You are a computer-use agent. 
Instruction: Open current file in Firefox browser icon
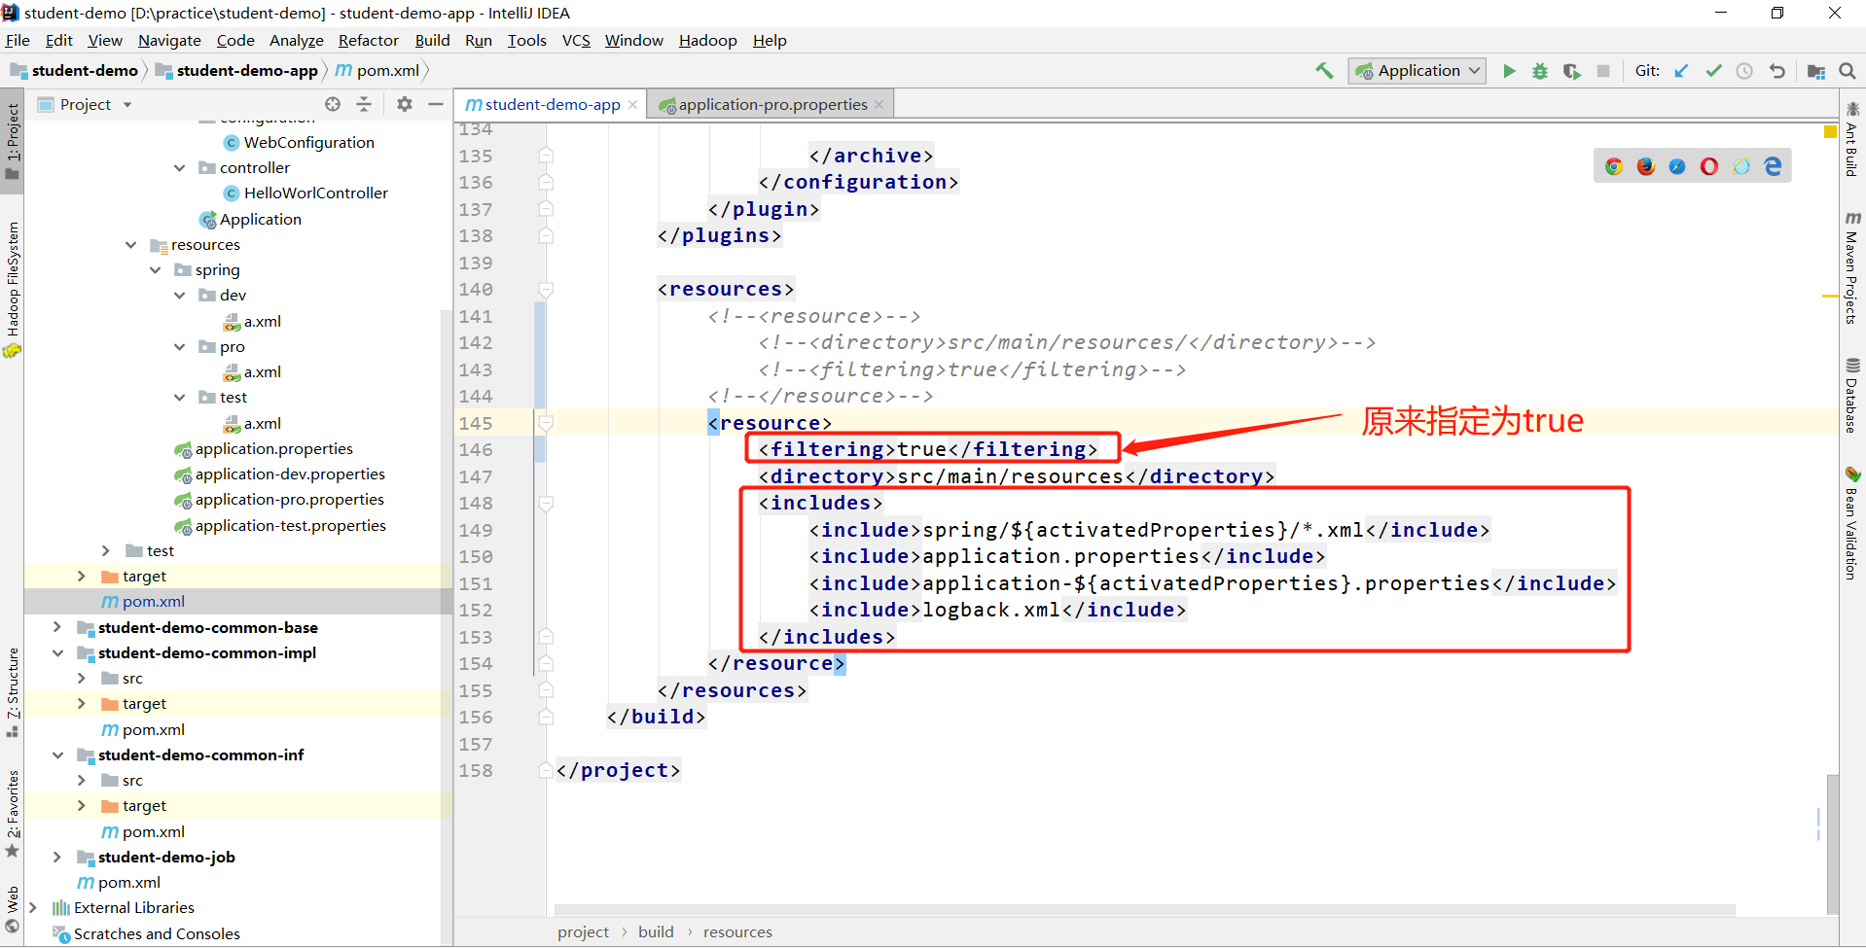pyautogui.click(x=1645, y=165)
